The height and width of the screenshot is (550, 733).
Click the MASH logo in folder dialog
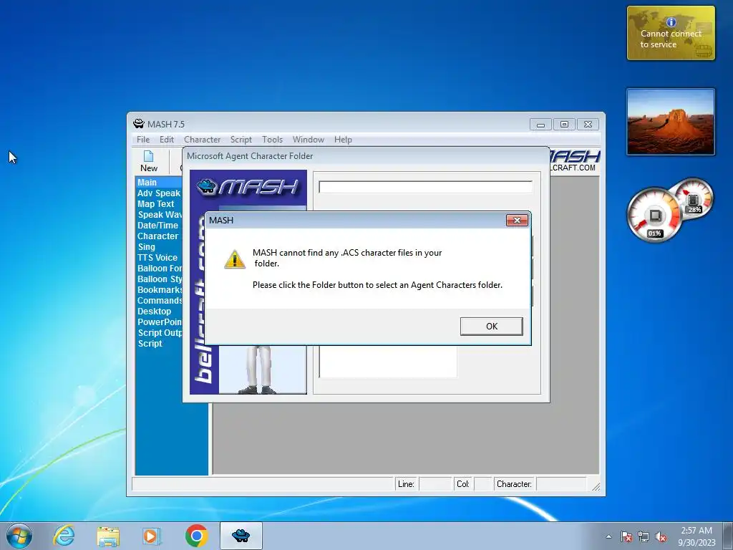248,187
